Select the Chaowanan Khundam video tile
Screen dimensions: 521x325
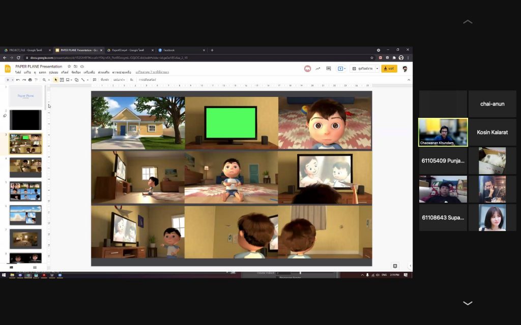click(x=443, y=132)
